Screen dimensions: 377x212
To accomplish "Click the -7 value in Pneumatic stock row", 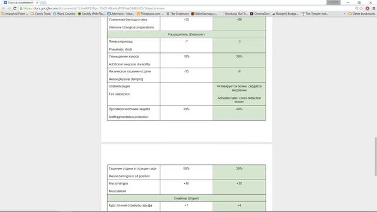I will 186,42.
